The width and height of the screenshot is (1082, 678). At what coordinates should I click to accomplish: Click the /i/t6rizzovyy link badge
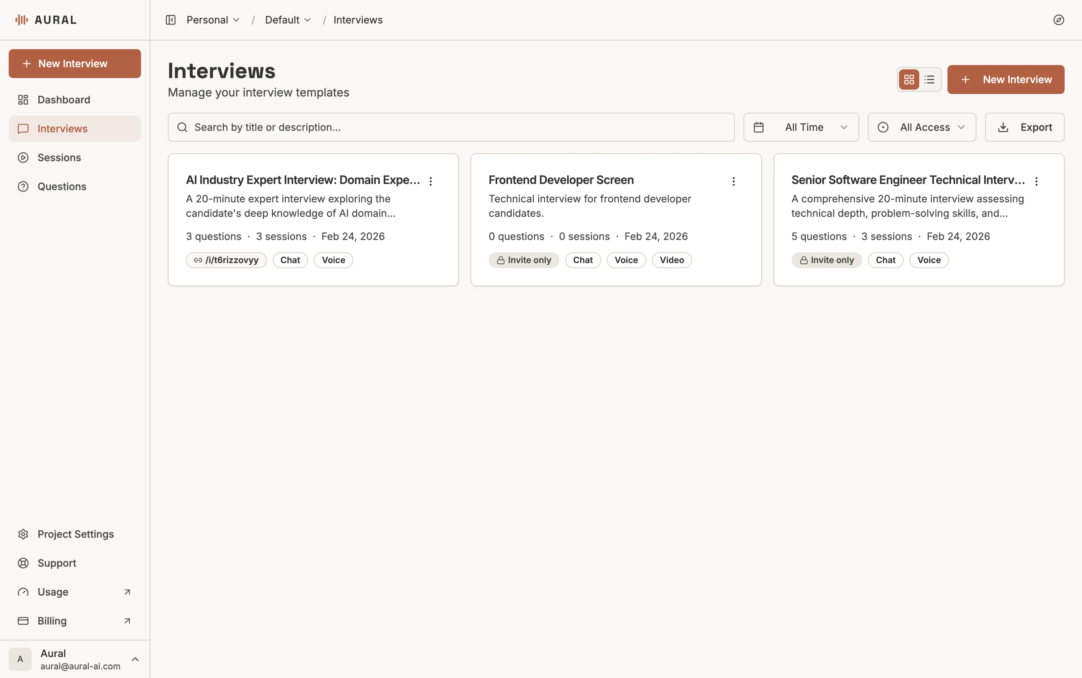226,260
